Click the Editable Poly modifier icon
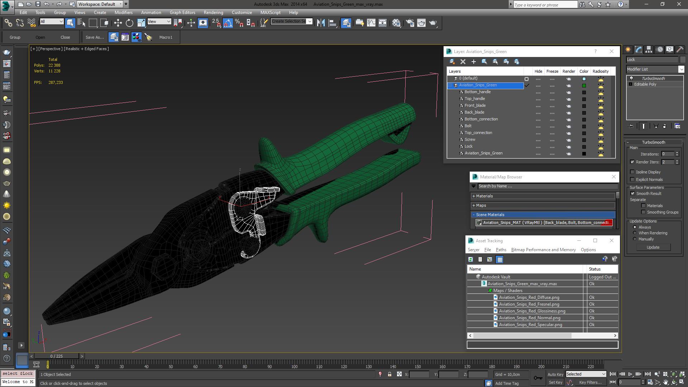 (630, 84)
